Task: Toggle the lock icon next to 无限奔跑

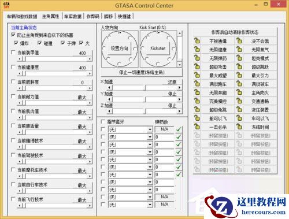Action: click(x=197, y=92)
